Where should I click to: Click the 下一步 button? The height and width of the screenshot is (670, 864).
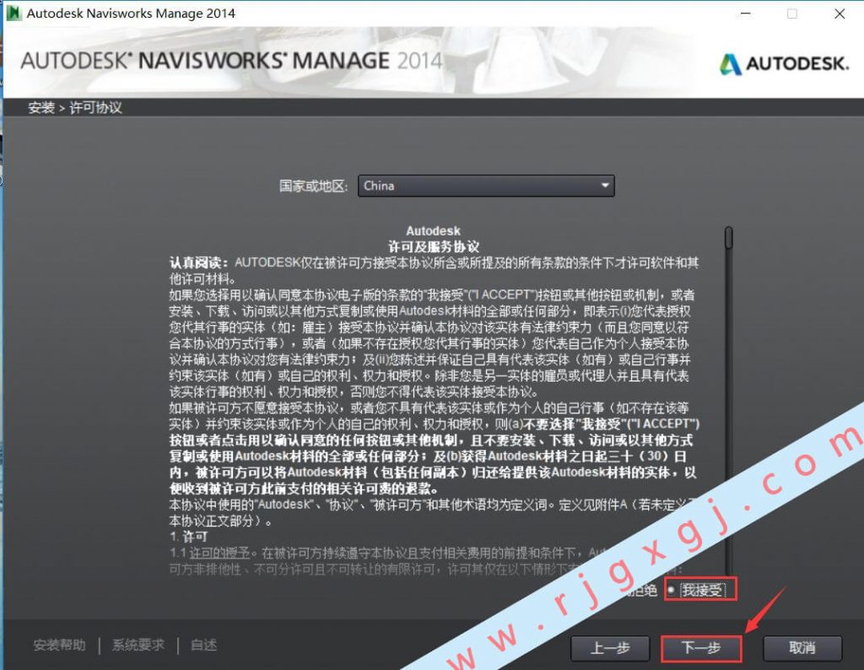pos(701,648)
